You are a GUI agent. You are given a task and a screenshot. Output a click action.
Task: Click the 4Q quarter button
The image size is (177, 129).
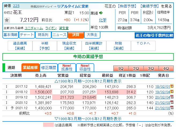click(166, 68)
